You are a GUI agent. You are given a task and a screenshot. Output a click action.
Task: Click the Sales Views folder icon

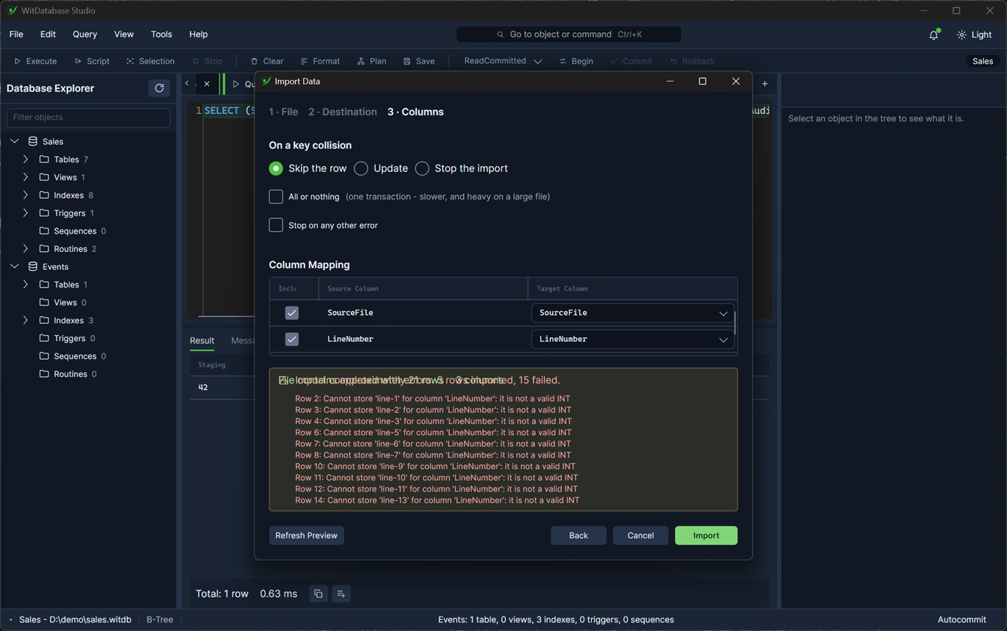coord(44,178)
